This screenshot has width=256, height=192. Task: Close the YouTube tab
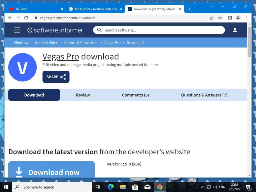[x=62, y=9]
